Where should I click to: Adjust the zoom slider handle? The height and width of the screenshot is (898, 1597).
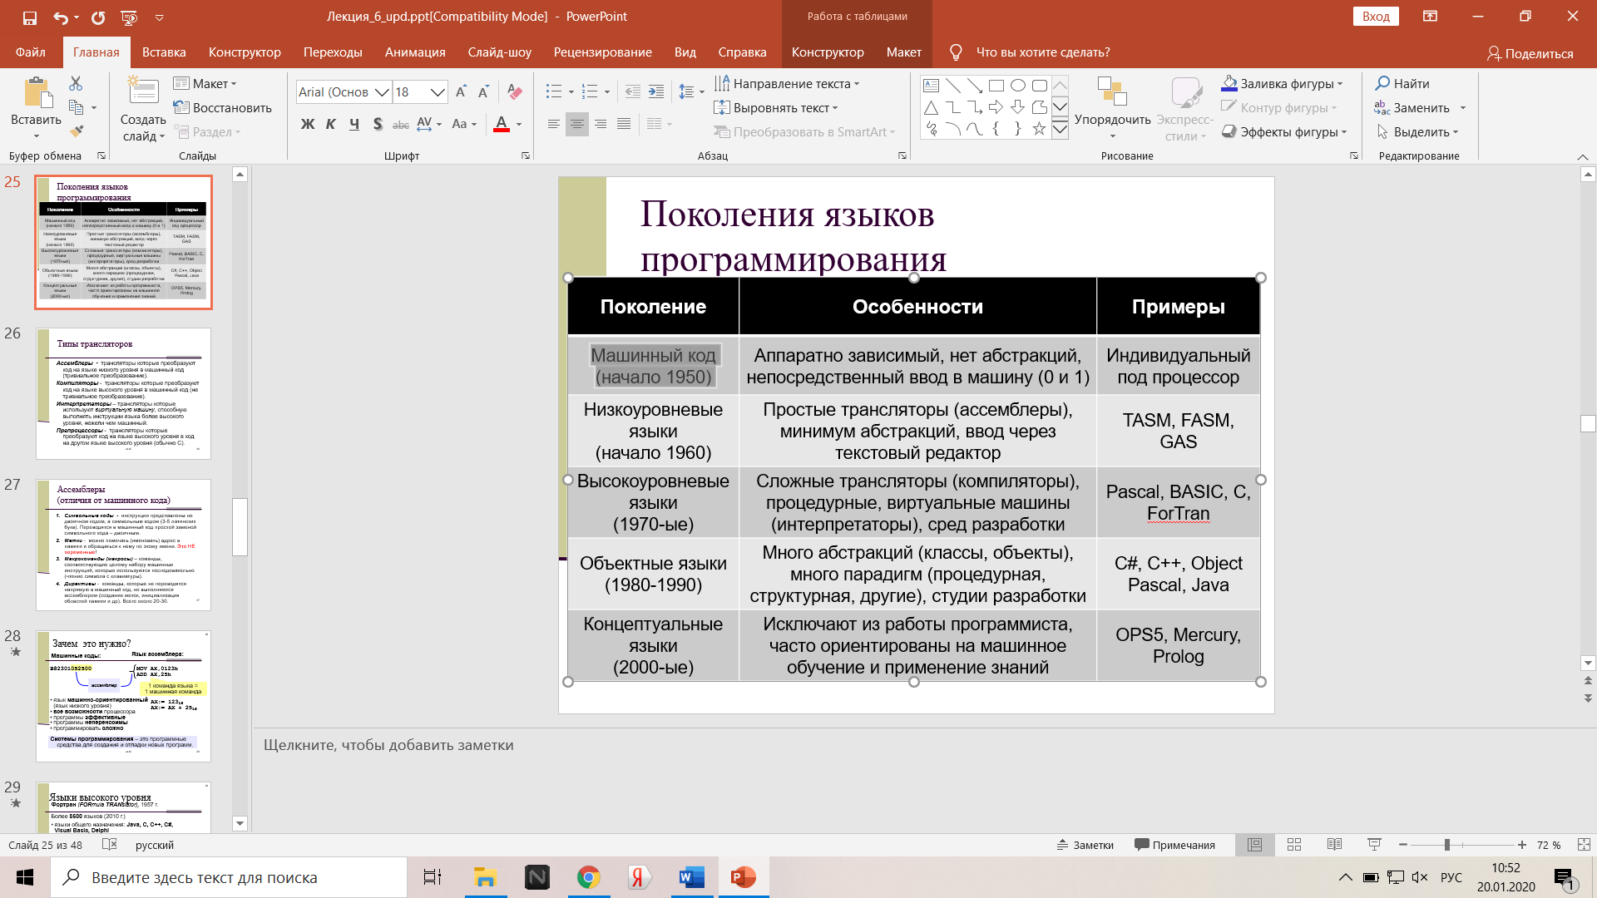click(x=1447, y=845)
